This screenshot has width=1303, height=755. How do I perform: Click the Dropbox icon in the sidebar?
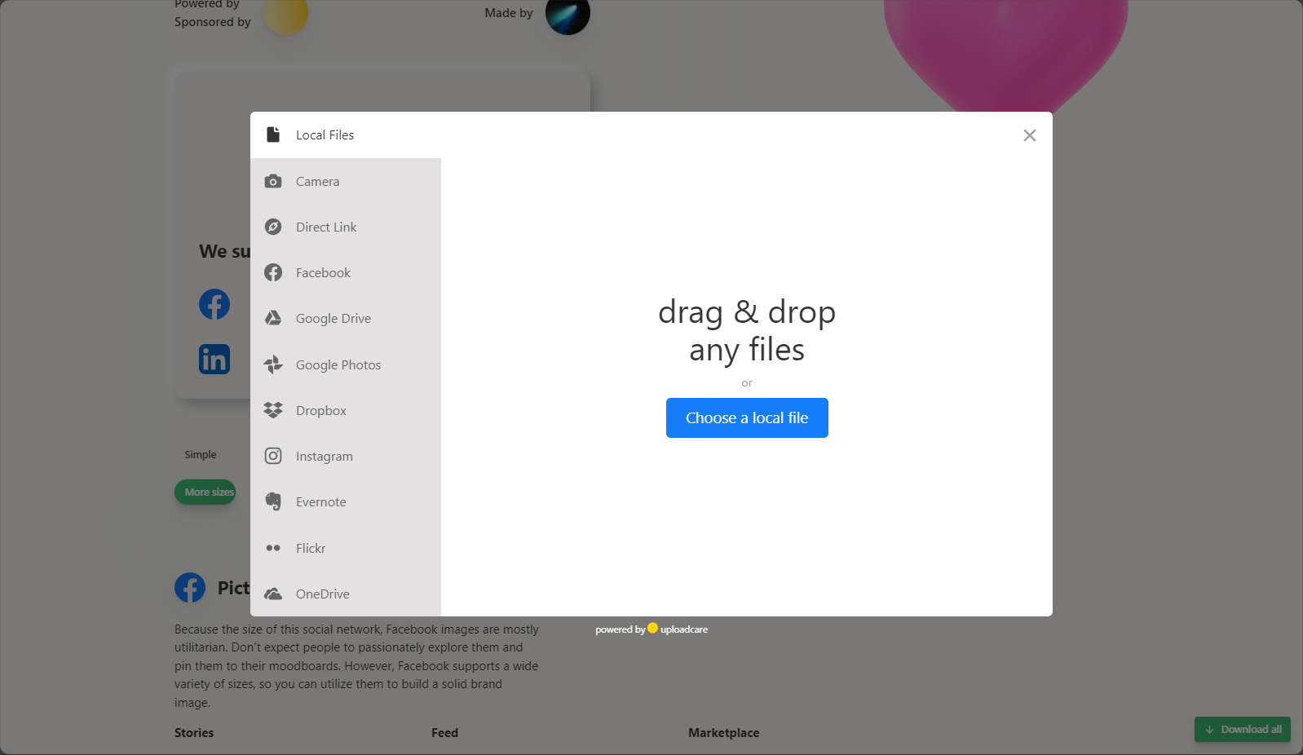(273, 410)
